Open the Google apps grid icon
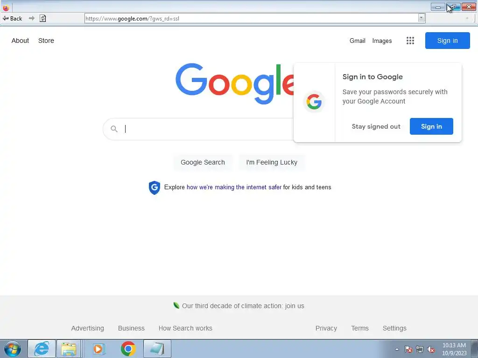478x358 pixels. 410,41
